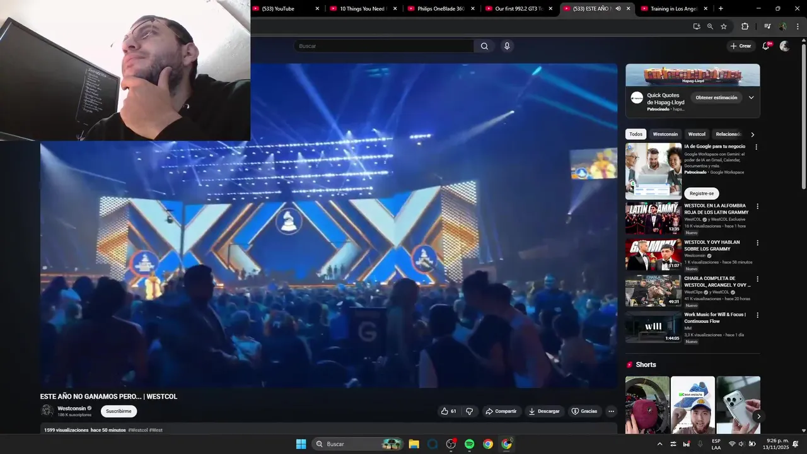Open options for IA de Google ad
Viewport: 807px width, 454px height.
click(757, 147)
